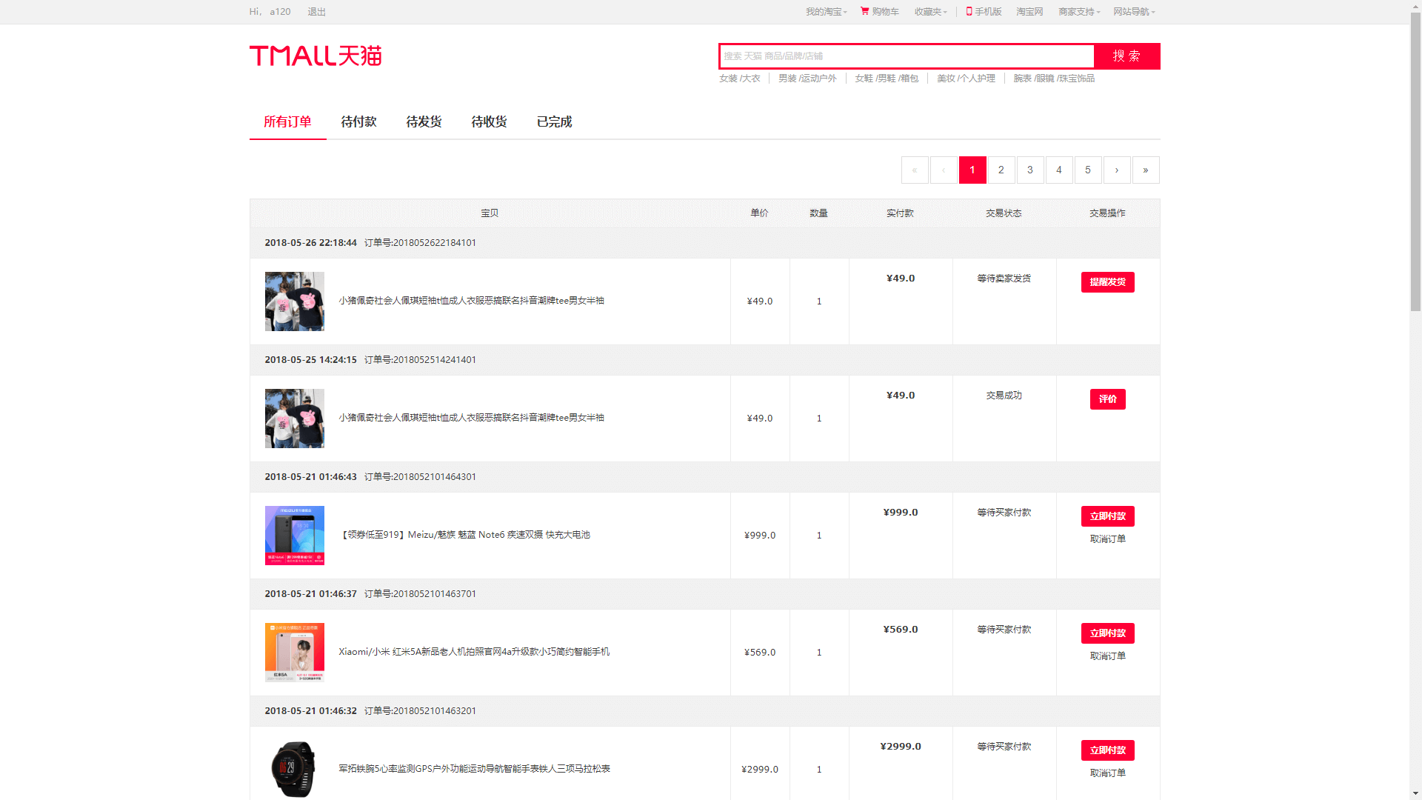Click 取消订单 for Meizu ¥999 order
The width and height of the screenshot is (1422, 800).
[x=1108, y=539]
